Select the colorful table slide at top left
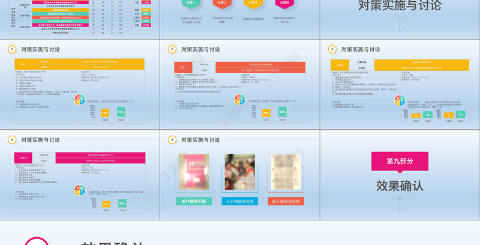This screenshot has height=245, width=480. (x=78, y=17)
